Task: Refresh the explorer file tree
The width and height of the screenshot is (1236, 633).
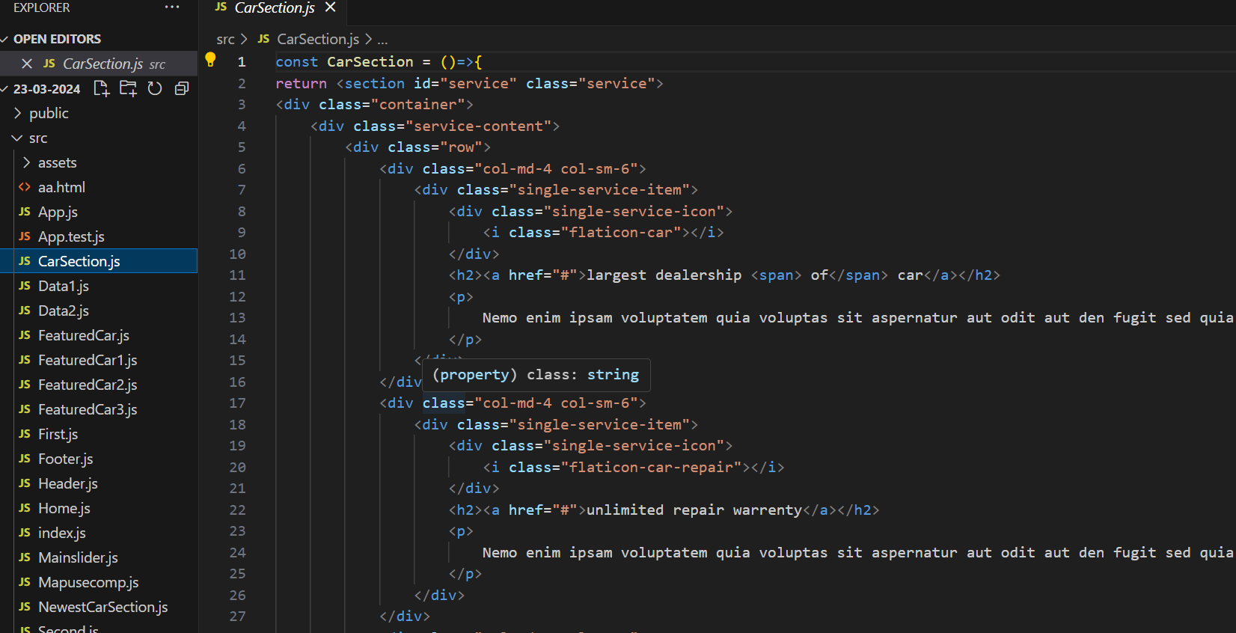Action: (x=155, y=89)
